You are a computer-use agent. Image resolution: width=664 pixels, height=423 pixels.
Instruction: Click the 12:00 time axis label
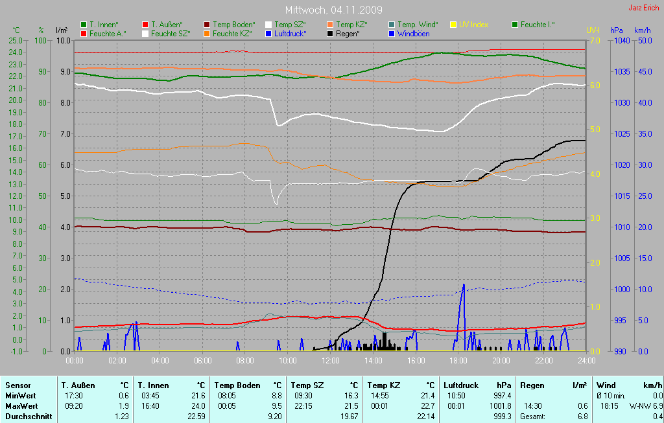[x=331, y=361]
